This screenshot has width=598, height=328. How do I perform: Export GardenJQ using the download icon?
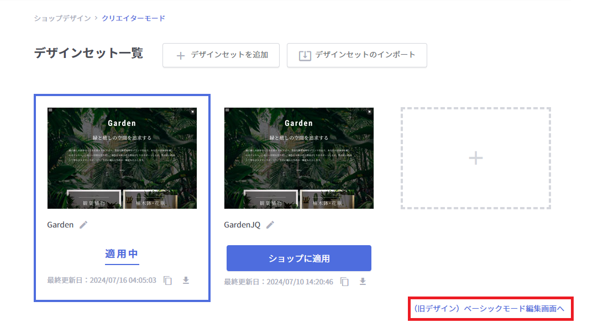pyautogui.click(x=363, y=282)
